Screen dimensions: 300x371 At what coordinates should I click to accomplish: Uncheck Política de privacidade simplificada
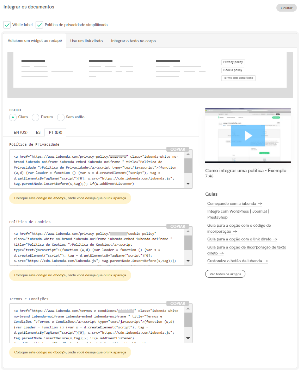tap(40, 25)
